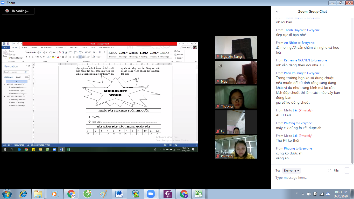Click Nguyên Đặng's video thumbnail
The image size is (354, 199).
(236, 47)
